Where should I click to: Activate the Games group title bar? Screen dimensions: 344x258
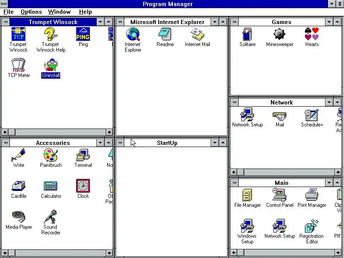282,22
